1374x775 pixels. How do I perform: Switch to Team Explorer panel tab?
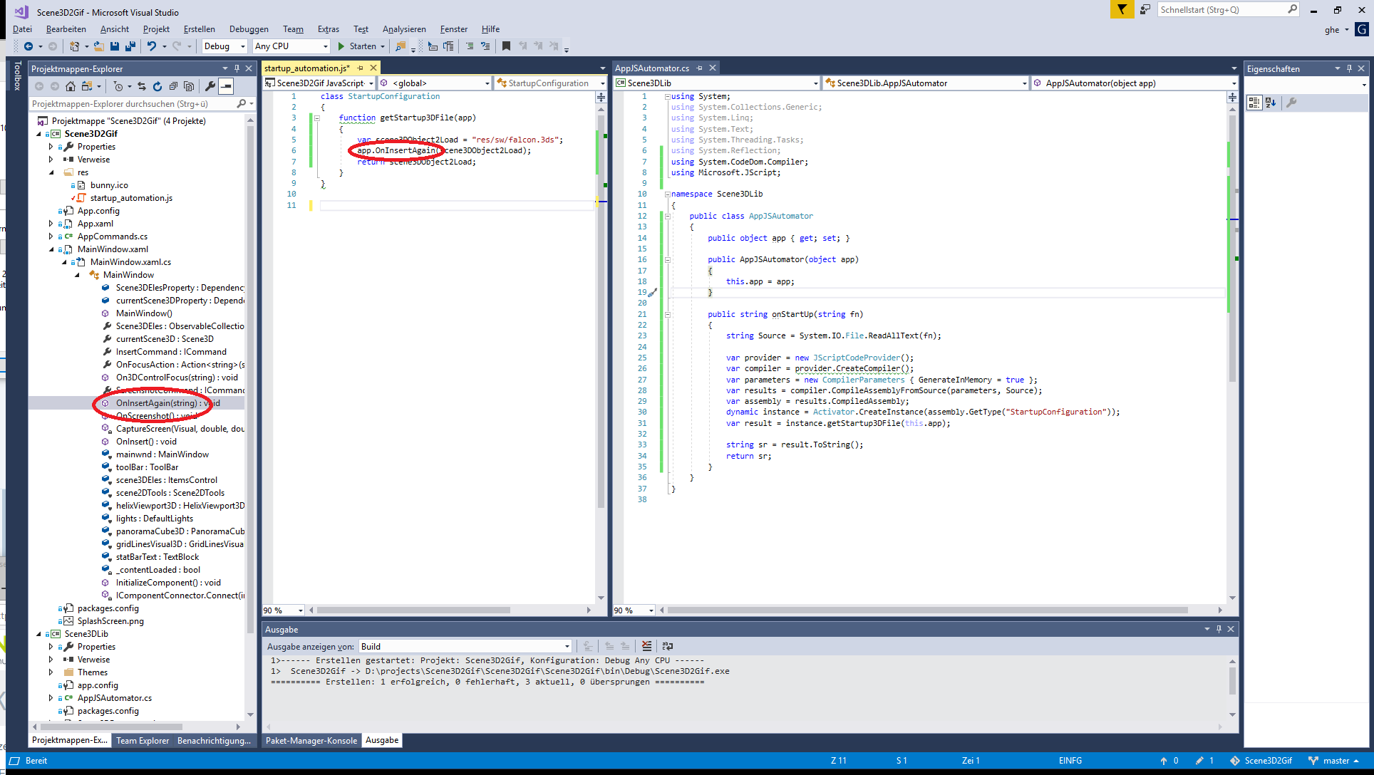pyautogui.click(x=143, y=740)
